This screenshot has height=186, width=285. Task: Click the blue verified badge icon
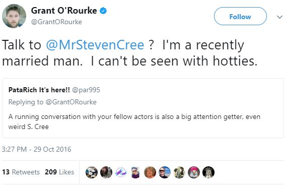(x=103, y=11)
